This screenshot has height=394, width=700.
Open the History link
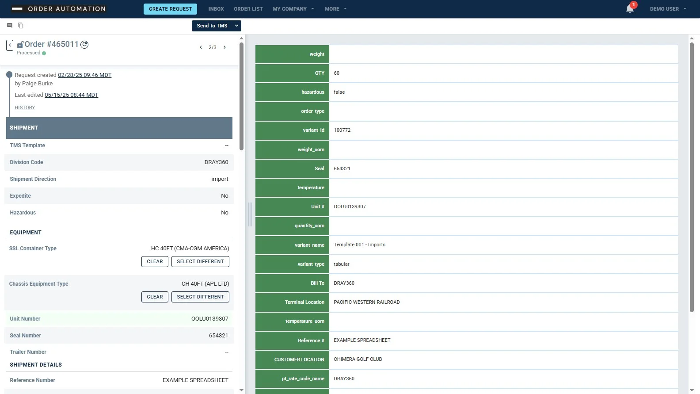(x=25, y=107)
